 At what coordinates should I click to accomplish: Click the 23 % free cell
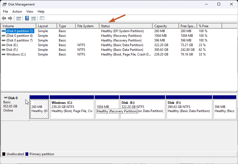click(202, 45)
